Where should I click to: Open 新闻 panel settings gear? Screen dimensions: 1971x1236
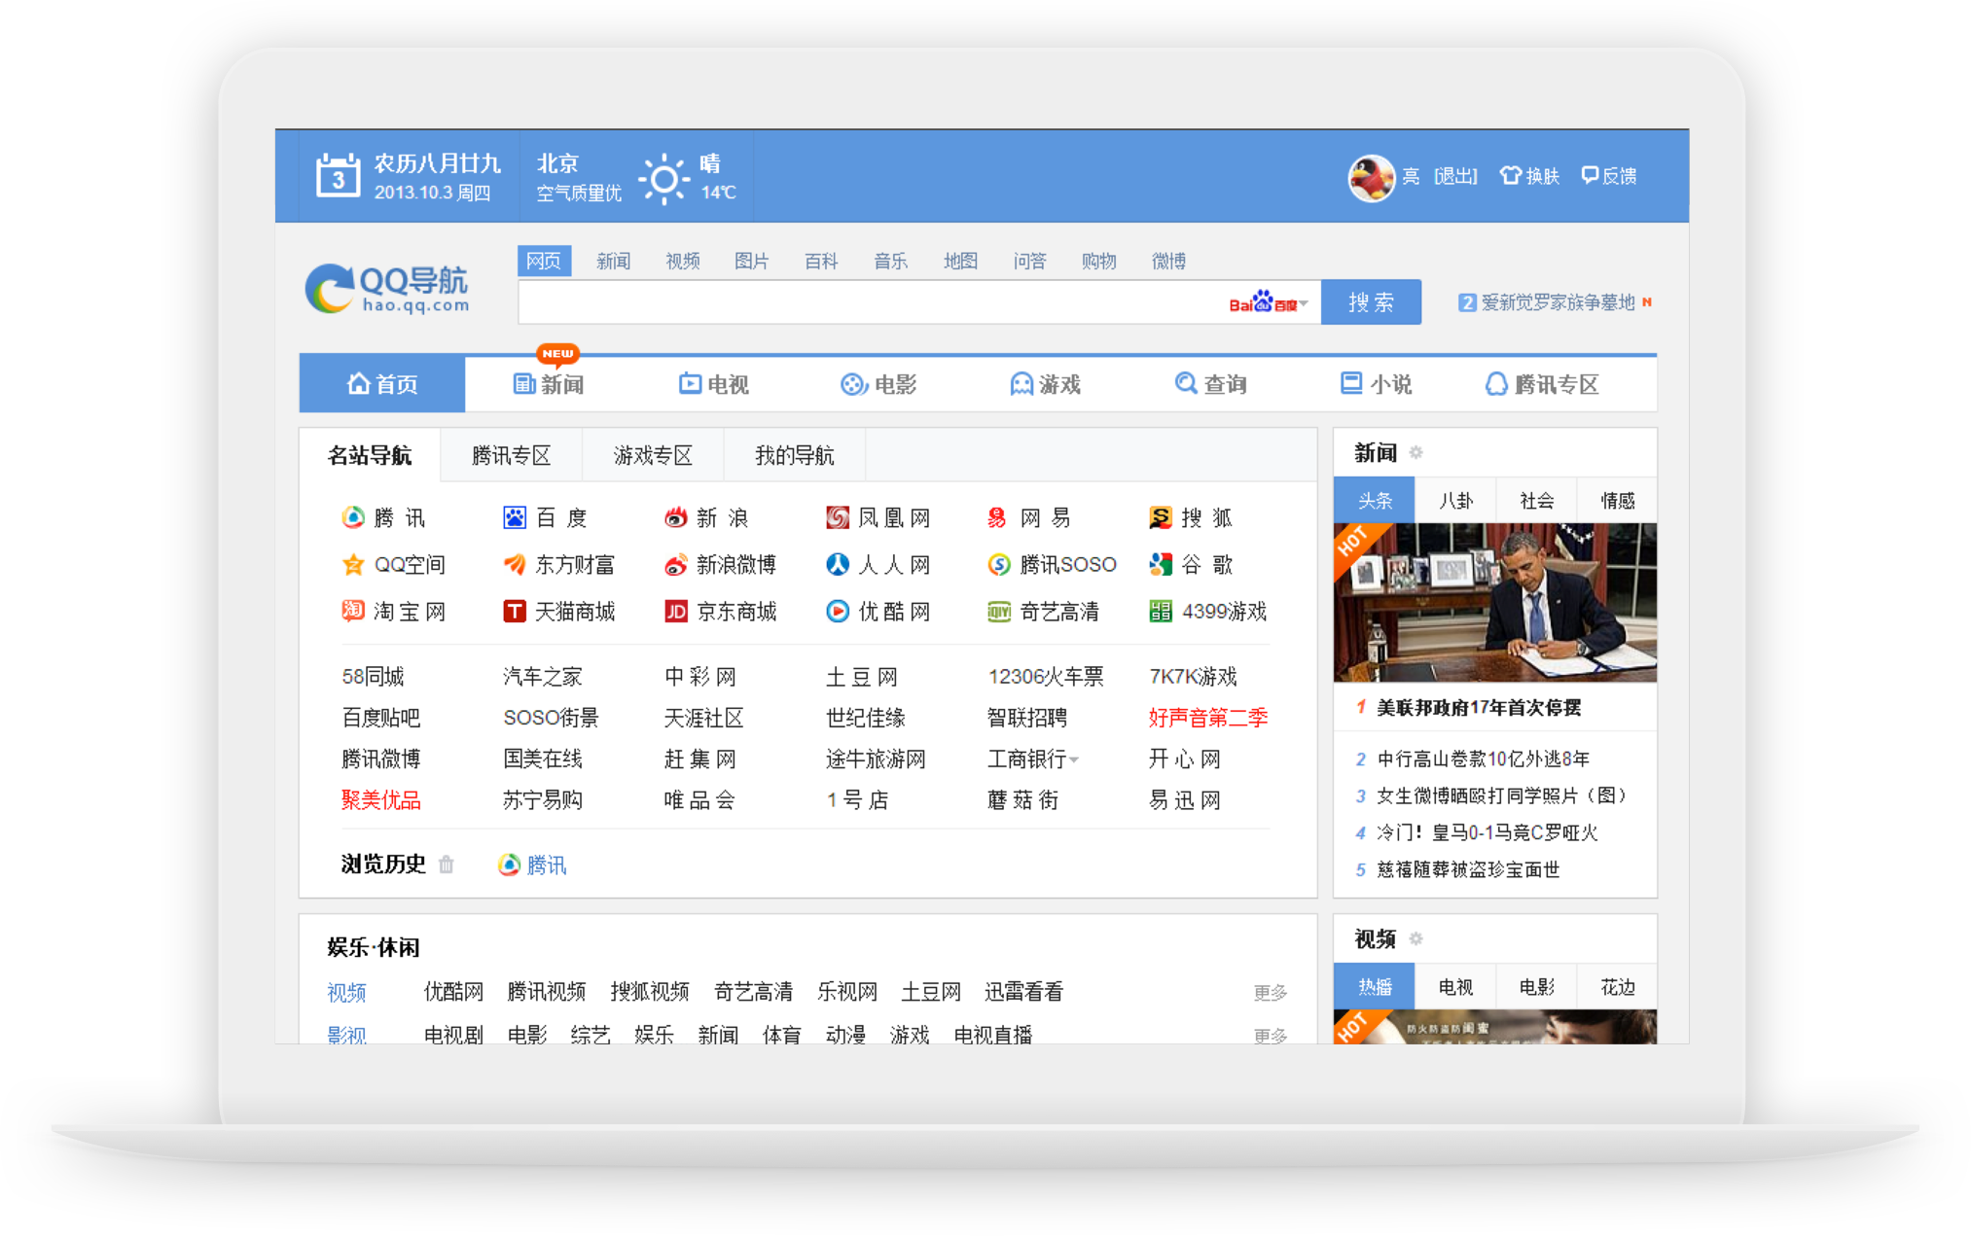(x=1416, y=452)
